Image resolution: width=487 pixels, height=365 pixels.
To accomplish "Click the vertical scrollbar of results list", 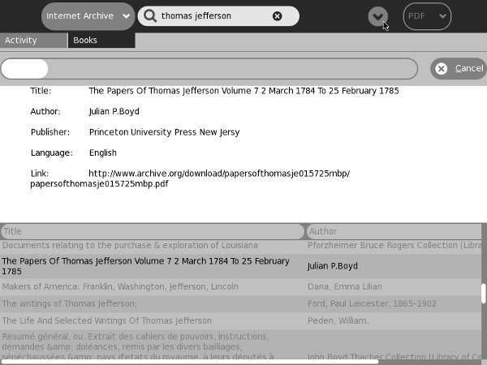I will coord(484,292).
